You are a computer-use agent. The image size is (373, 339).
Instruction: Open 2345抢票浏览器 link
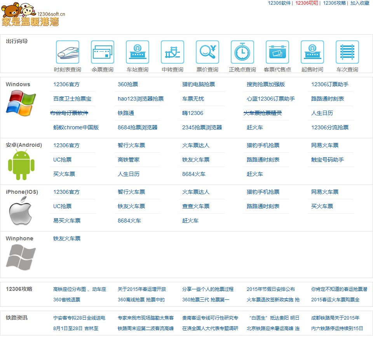pos(202,127)
